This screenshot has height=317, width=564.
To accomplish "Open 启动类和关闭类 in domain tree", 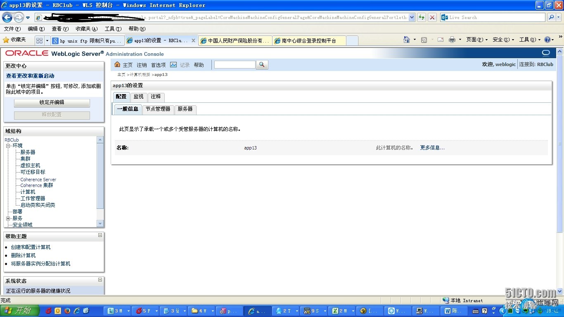I will (x=38, y=205).
